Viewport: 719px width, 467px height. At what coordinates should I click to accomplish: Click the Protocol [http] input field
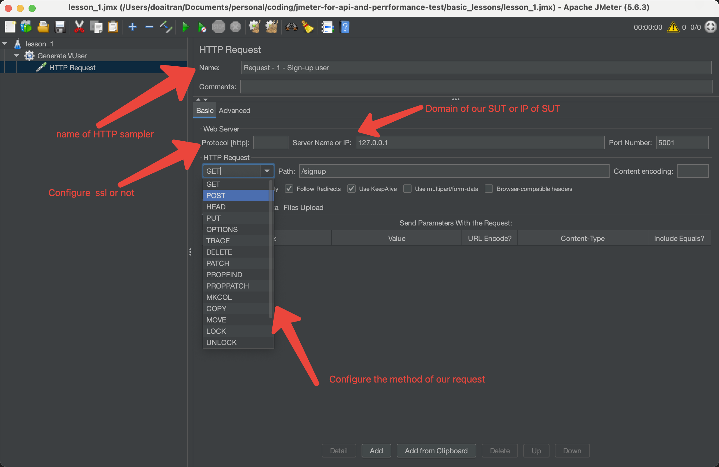click(x=270, y=143)
